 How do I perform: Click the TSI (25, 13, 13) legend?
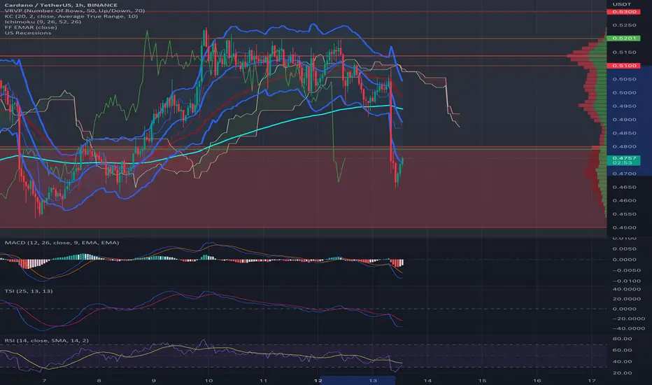(29, 291)
